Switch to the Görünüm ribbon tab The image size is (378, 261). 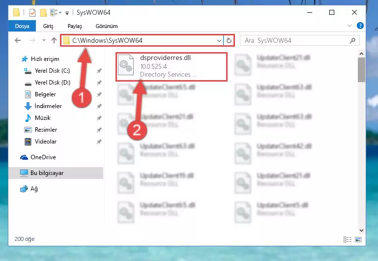(x=107, y=26)
